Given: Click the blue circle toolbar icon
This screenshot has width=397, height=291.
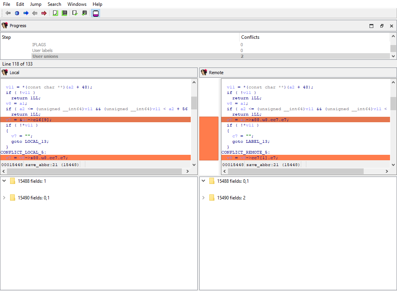Looking at the screenshot, I should click(17, 13).
